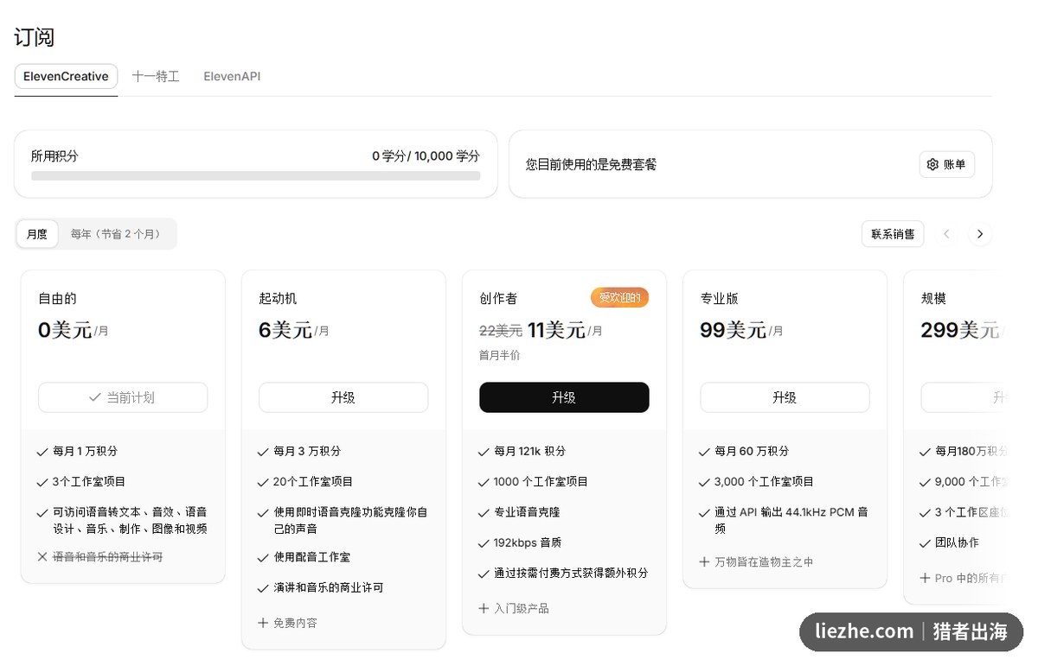Select 每年（节省 2 个月）yearly billing
The width and height of the screenshot is (1038, 666).
pos(117,234)
